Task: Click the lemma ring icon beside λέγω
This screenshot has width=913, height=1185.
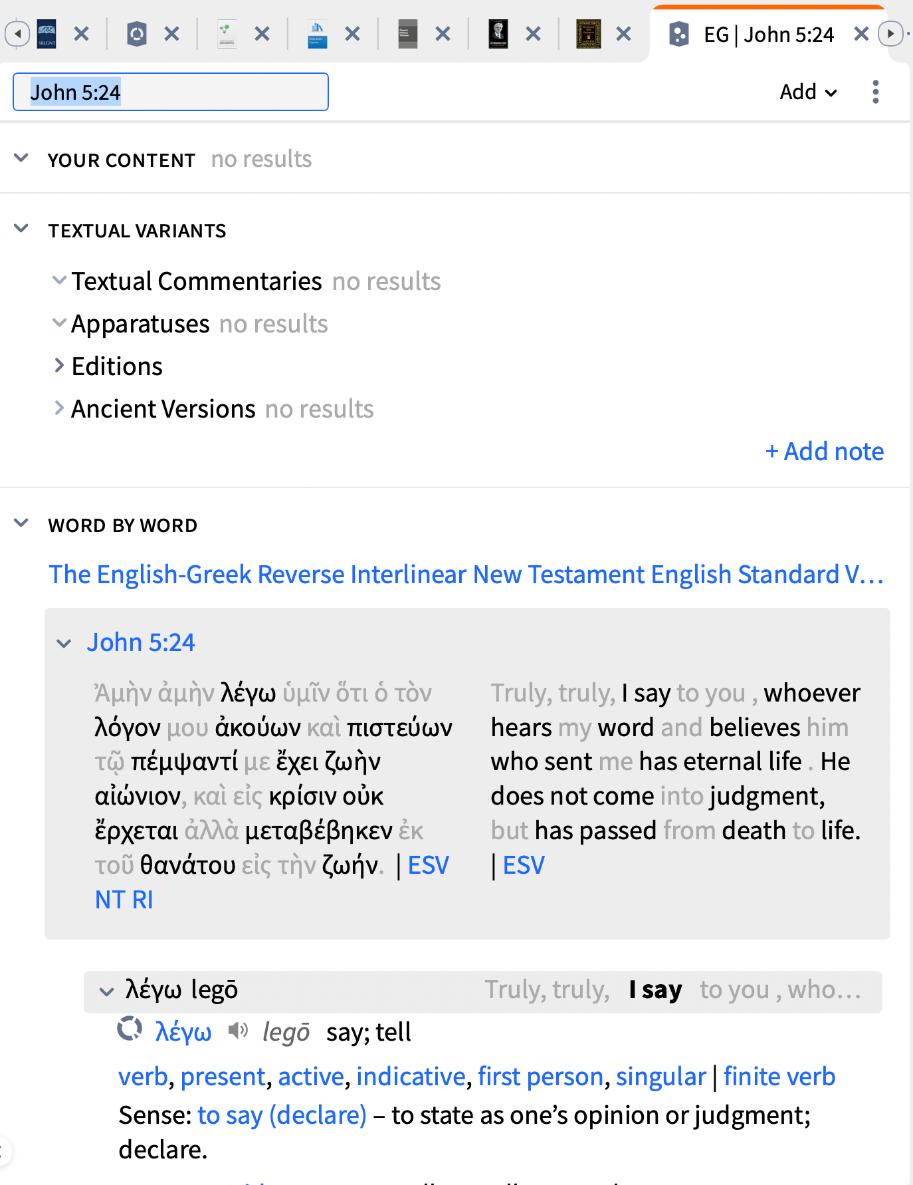Action: point(130,1029)
